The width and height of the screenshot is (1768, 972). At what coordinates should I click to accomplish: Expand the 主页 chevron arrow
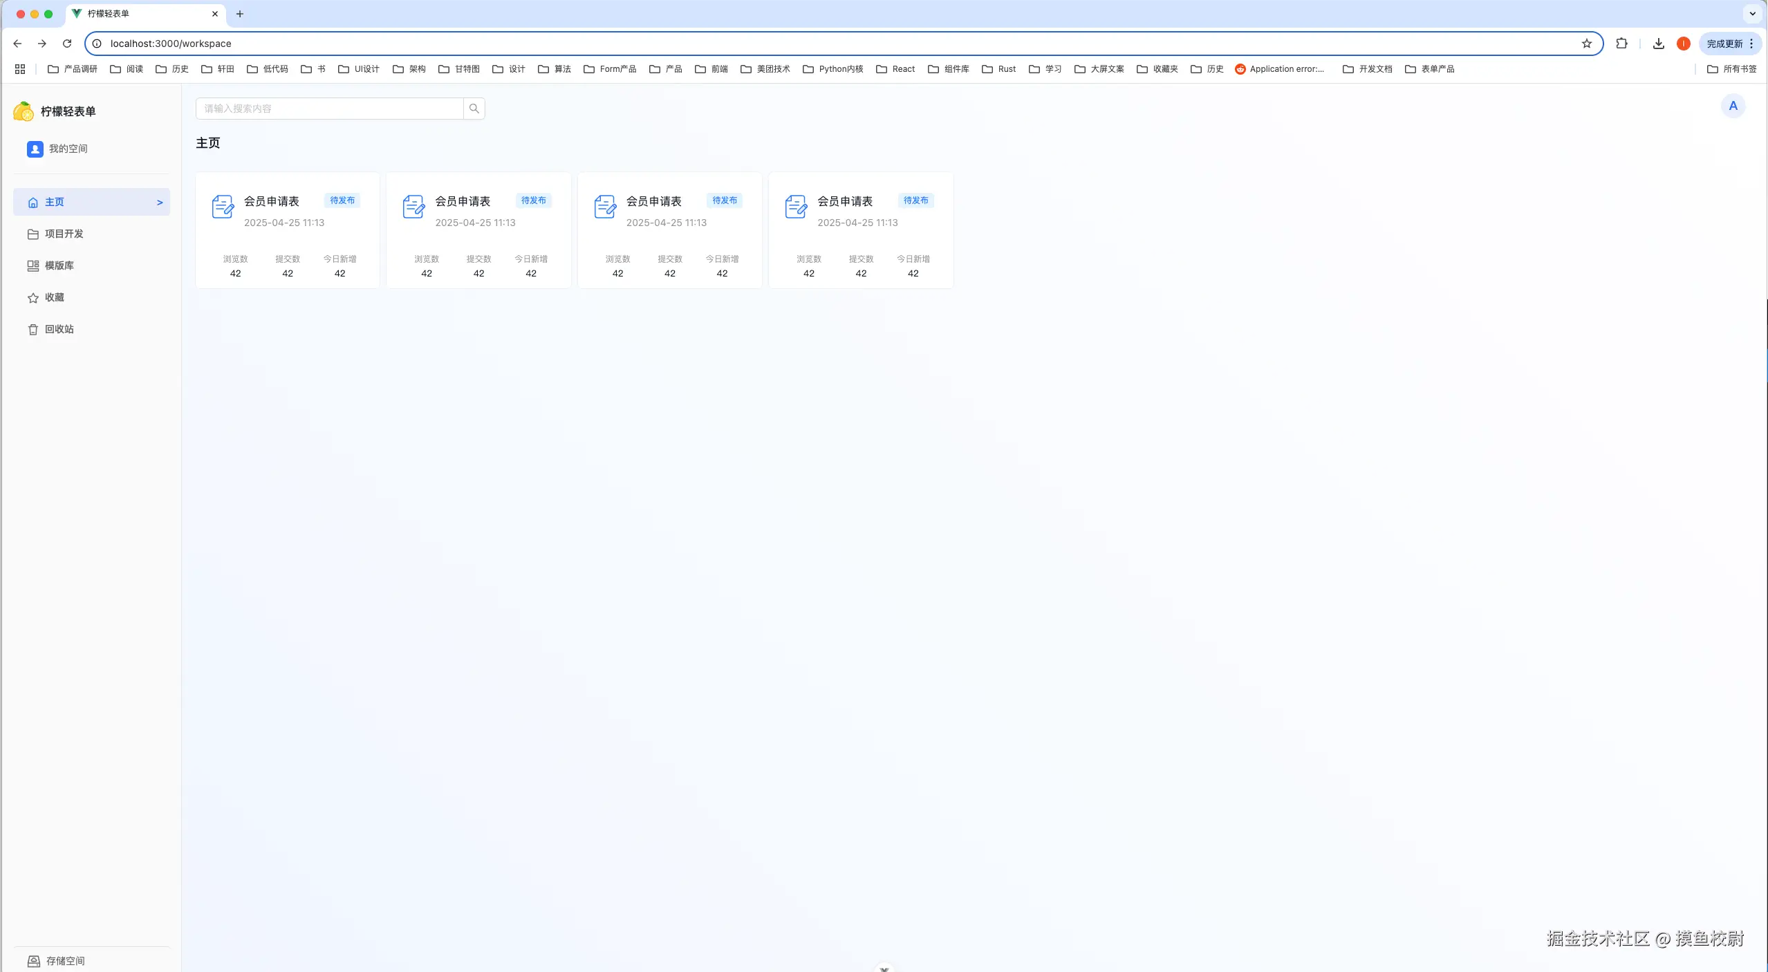coord(160,202)
